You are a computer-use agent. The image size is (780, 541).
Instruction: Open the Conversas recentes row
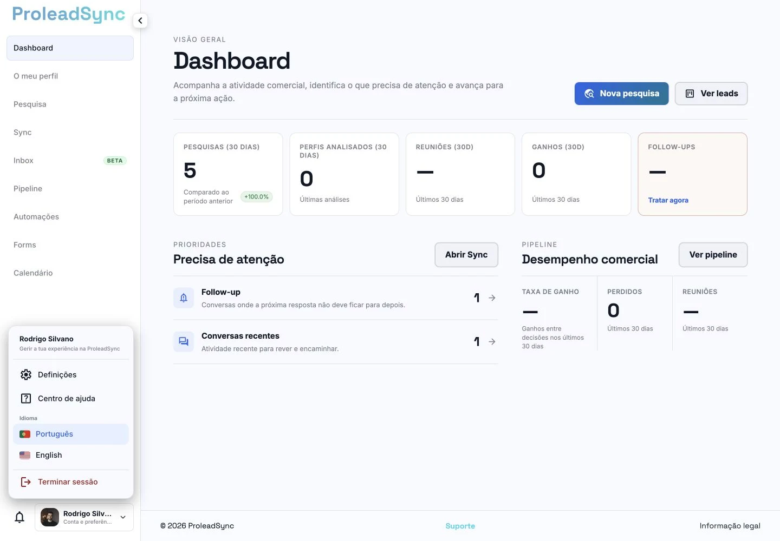point(335,342)
